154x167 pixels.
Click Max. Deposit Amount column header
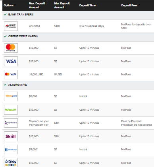tap(37, 6)
